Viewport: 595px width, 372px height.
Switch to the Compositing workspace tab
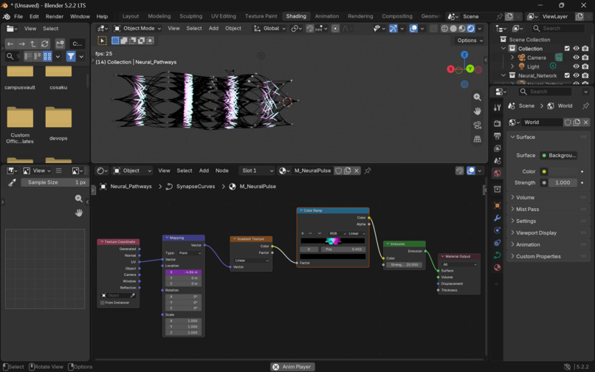click(397, 16)
